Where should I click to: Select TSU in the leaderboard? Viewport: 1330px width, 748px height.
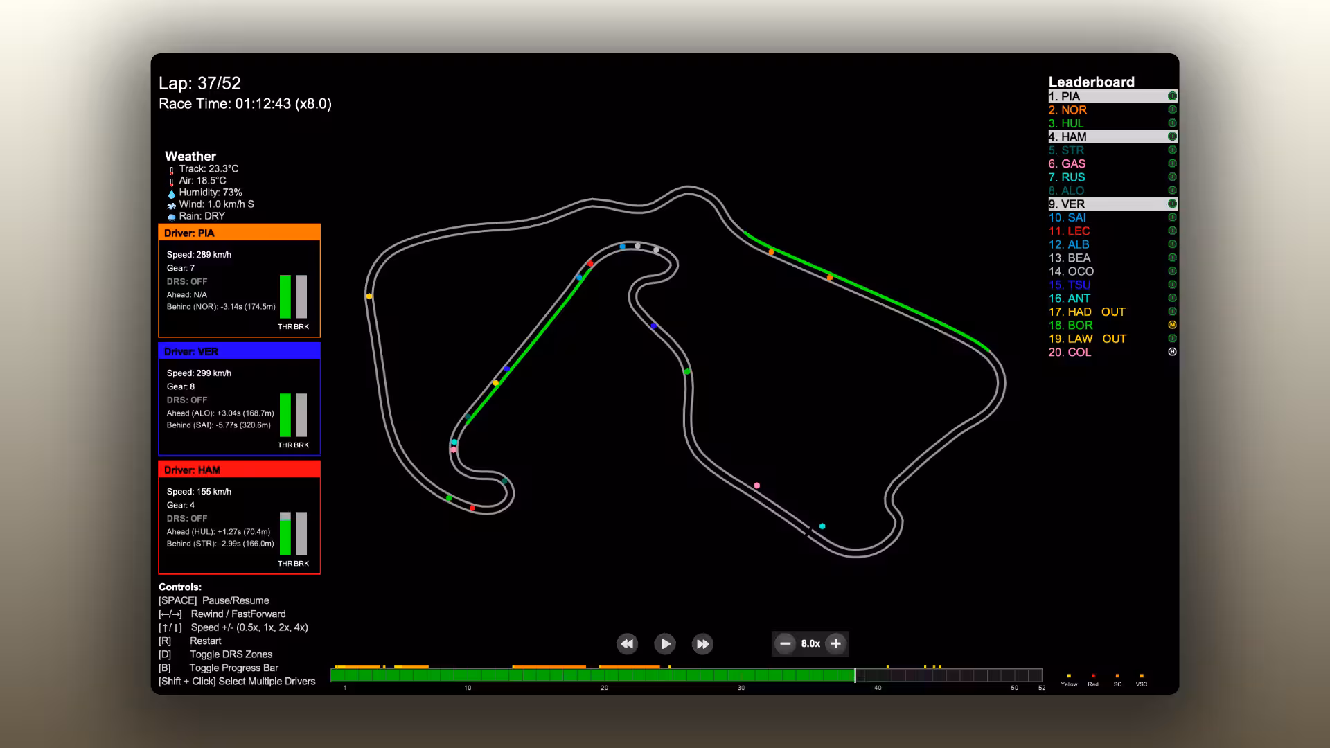click(x=1112, y=285)
